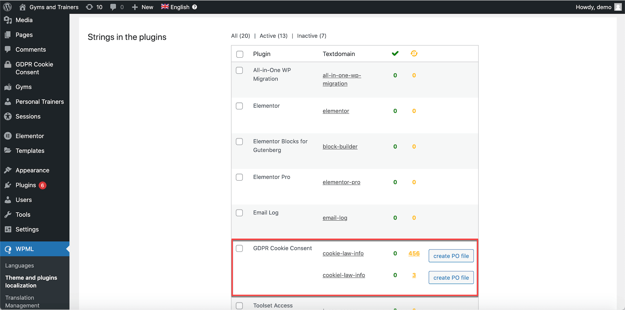The width and height of the screenshot is (625, 310).
Task: Open Theme and plugins localization submenu
Action: [31, 281]
